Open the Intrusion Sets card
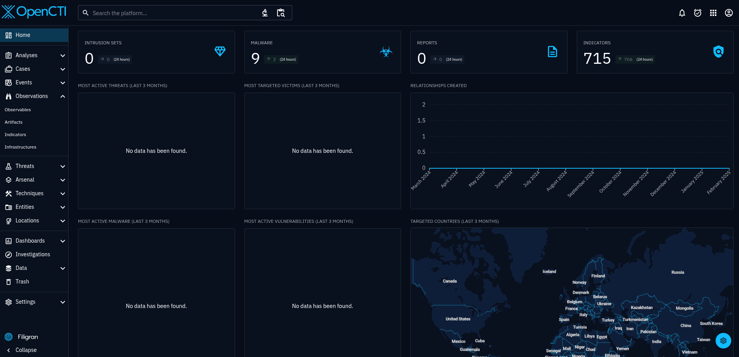 point(156,52)
